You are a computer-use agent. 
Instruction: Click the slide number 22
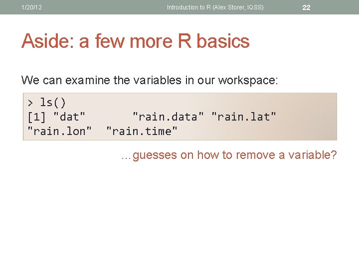click(306, 7)
